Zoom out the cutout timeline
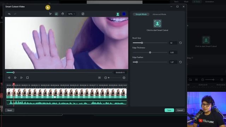Image resolution: width=226 pixels, height=127 pixels. point(106,78)
